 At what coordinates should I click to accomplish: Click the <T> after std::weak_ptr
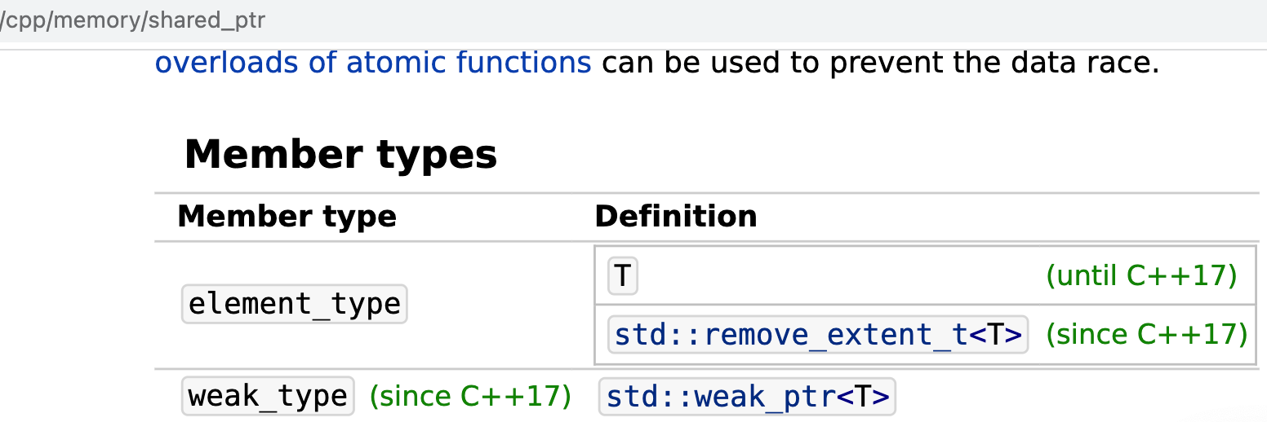click(x=863, y=397)
